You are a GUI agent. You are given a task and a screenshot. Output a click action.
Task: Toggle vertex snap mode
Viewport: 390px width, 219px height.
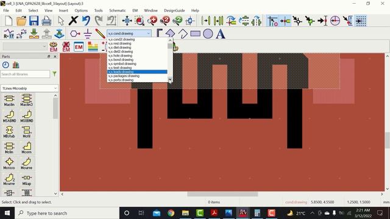(297, 21)
